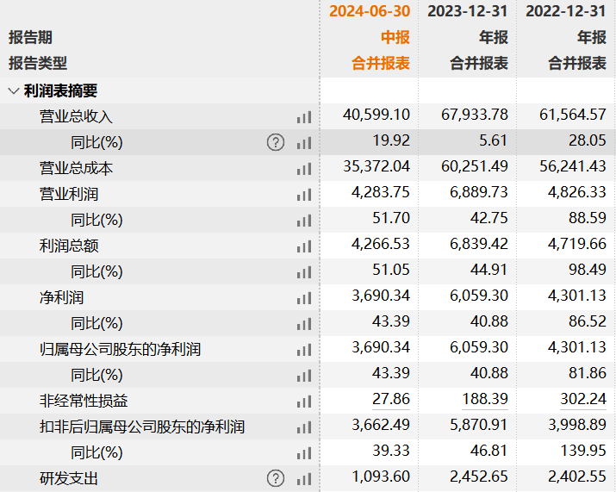Screen dimensions: 616x492
Task: Show chart for 归属母公司股东的净利润
Action: point(304,350)
